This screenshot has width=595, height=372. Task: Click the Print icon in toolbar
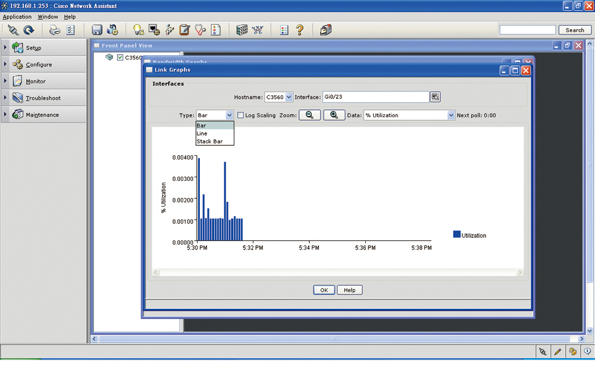(x=55, y=30)
